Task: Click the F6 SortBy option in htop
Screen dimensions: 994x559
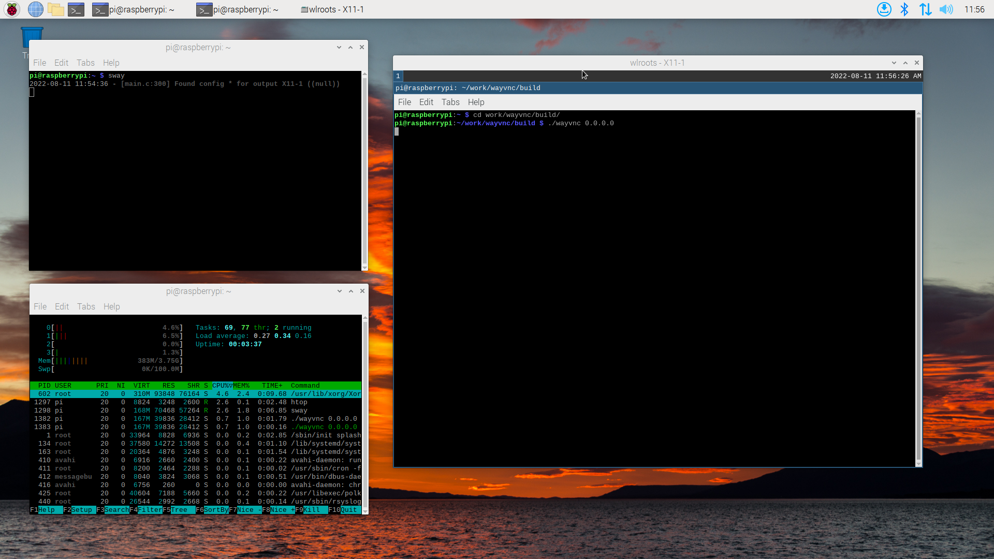Action: (215, 510)
